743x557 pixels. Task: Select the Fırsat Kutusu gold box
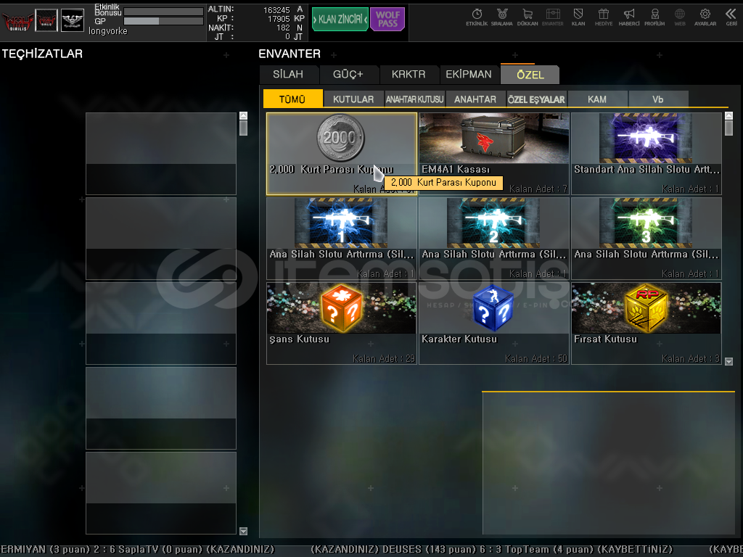click(646, 323)
